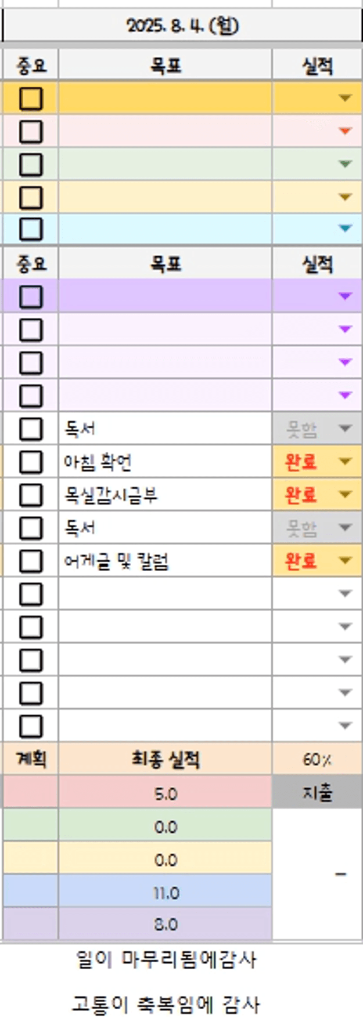Viewport: 363px width, 1026px height.
Task: Open the orange row's 실적 dropdown arrow
Action: tap(345, 98)
